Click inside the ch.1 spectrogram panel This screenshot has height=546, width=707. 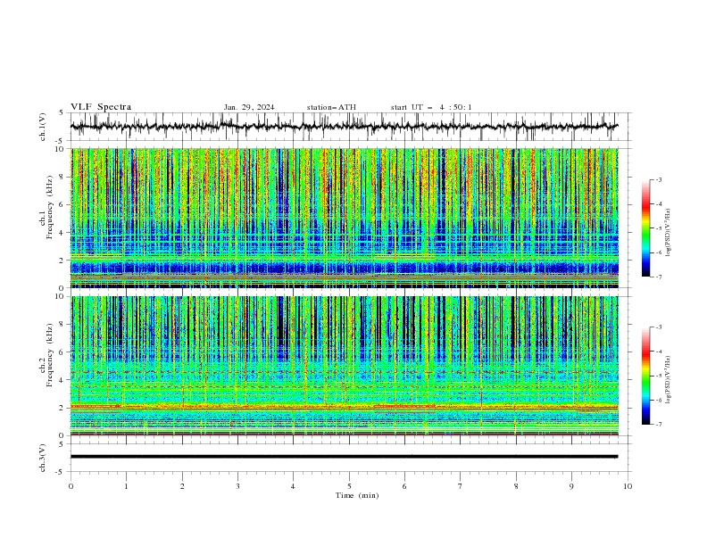click(344, 218)
